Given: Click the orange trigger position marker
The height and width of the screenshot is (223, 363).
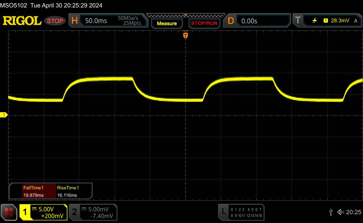Looking at the screenshot, I should pyautogui.click(x=185, y=35).
